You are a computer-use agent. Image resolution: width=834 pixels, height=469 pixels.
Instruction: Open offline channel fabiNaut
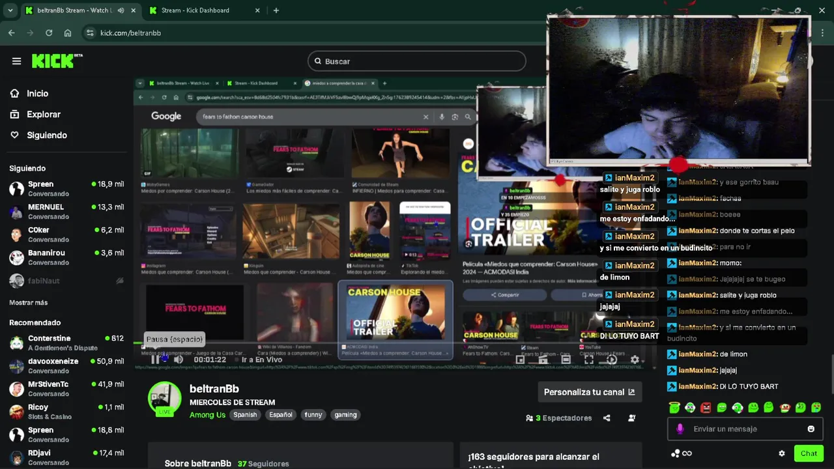pos(66,281)
